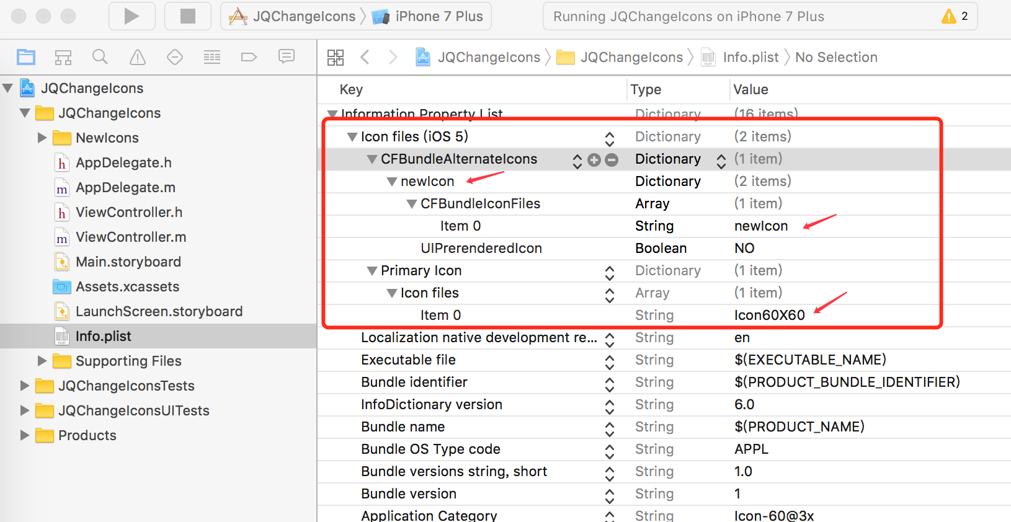This screenshot has width=1011, height=522.
Task: Collapse the newIcon dictionary row
Action: [392, 181]
